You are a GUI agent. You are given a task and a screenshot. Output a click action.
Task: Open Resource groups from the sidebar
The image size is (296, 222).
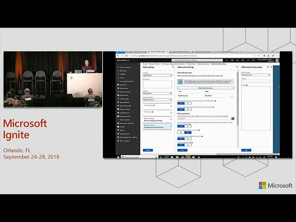point(124,92)
